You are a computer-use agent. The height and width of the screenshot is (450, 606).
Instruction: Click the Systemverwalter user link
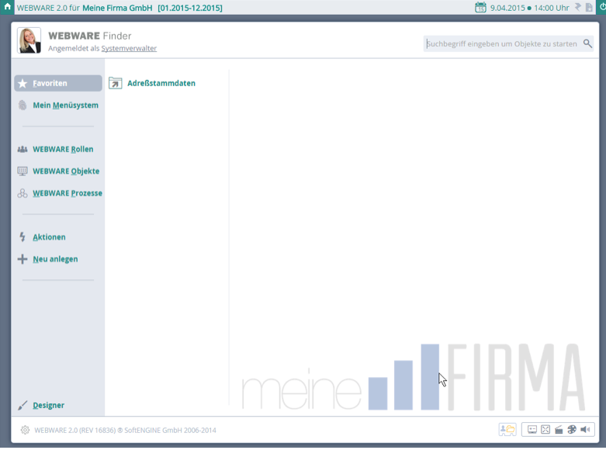pos(129,49)
